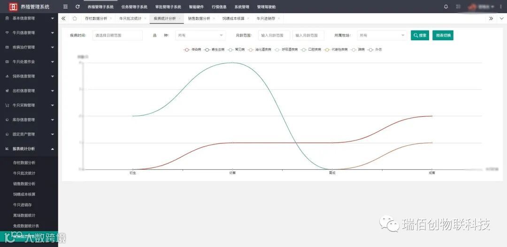This screenshot has width=507, height=247.
Task: Switch to the 存栏数据分析 tab
Action: click(x=96, y=18)
